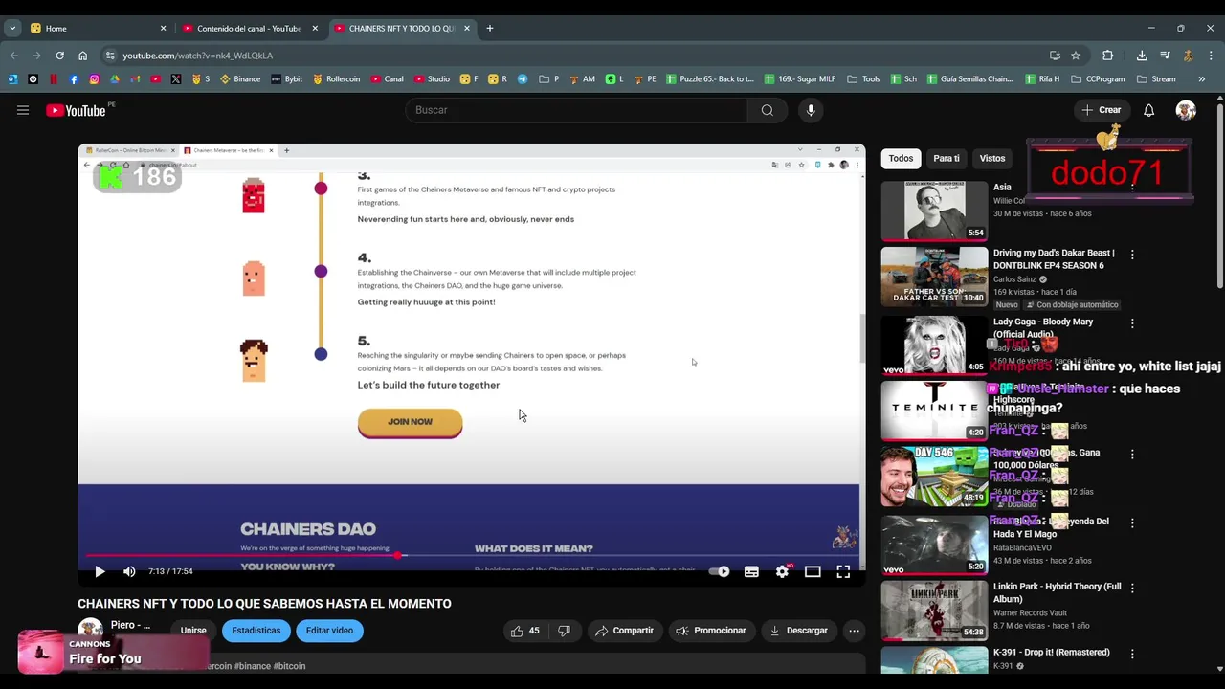Open options for K-391 Drop it! video
The height and width of the screenshot is (689, 1225).
click(1132, 654)
